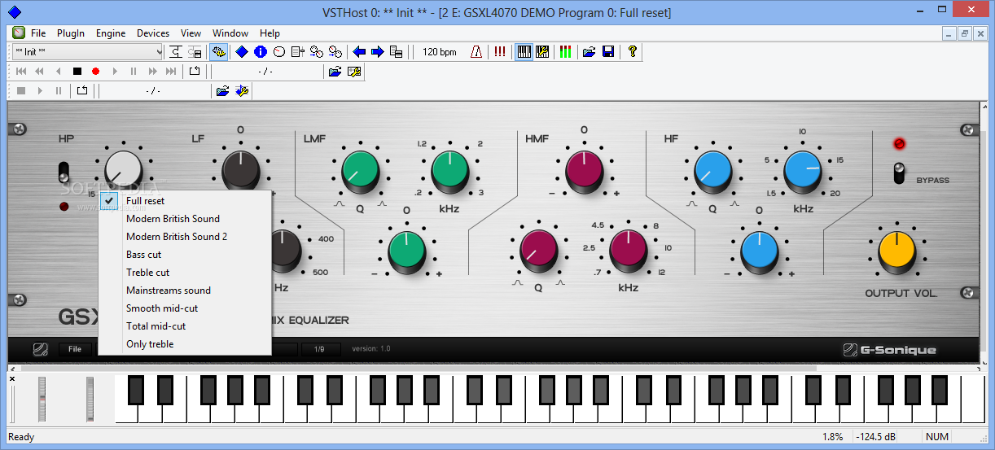Click the loop icon in the third toolbar row

[82, 90]
